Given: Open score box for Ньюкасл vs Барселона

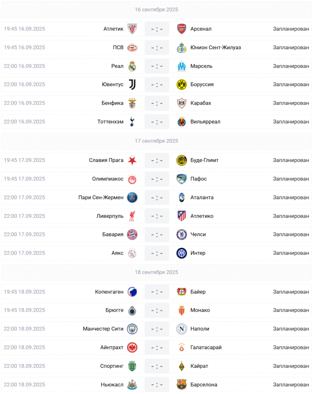Looking at the screenshot, I should click(x=157, y=385).
